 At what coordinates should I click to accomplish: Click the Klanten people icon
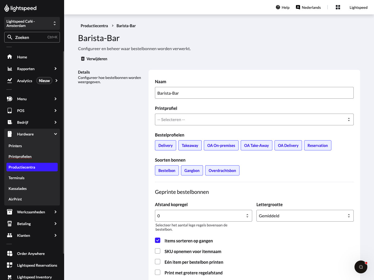pos(10,235)
